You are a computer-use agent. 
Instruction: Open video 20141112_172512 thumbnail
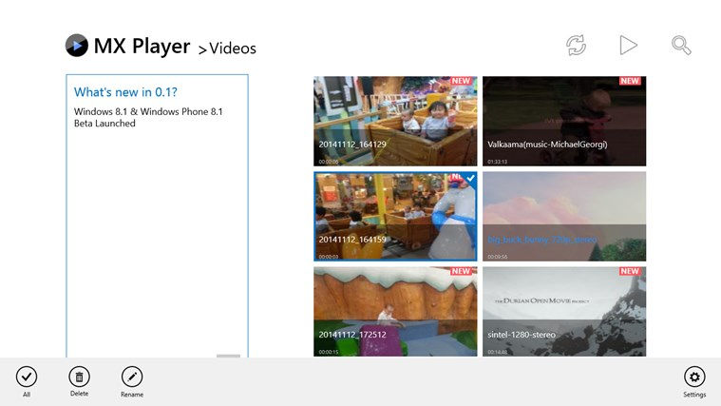[395, 312]
